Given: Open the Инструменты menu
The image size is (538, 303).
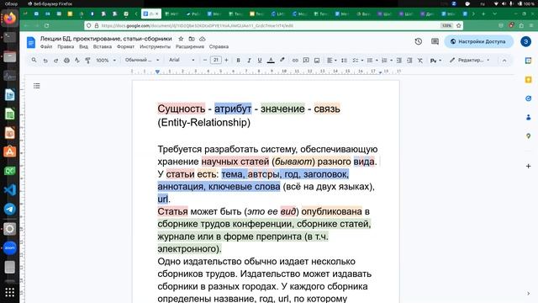Looking at the screenshot, I should point(155,46).
